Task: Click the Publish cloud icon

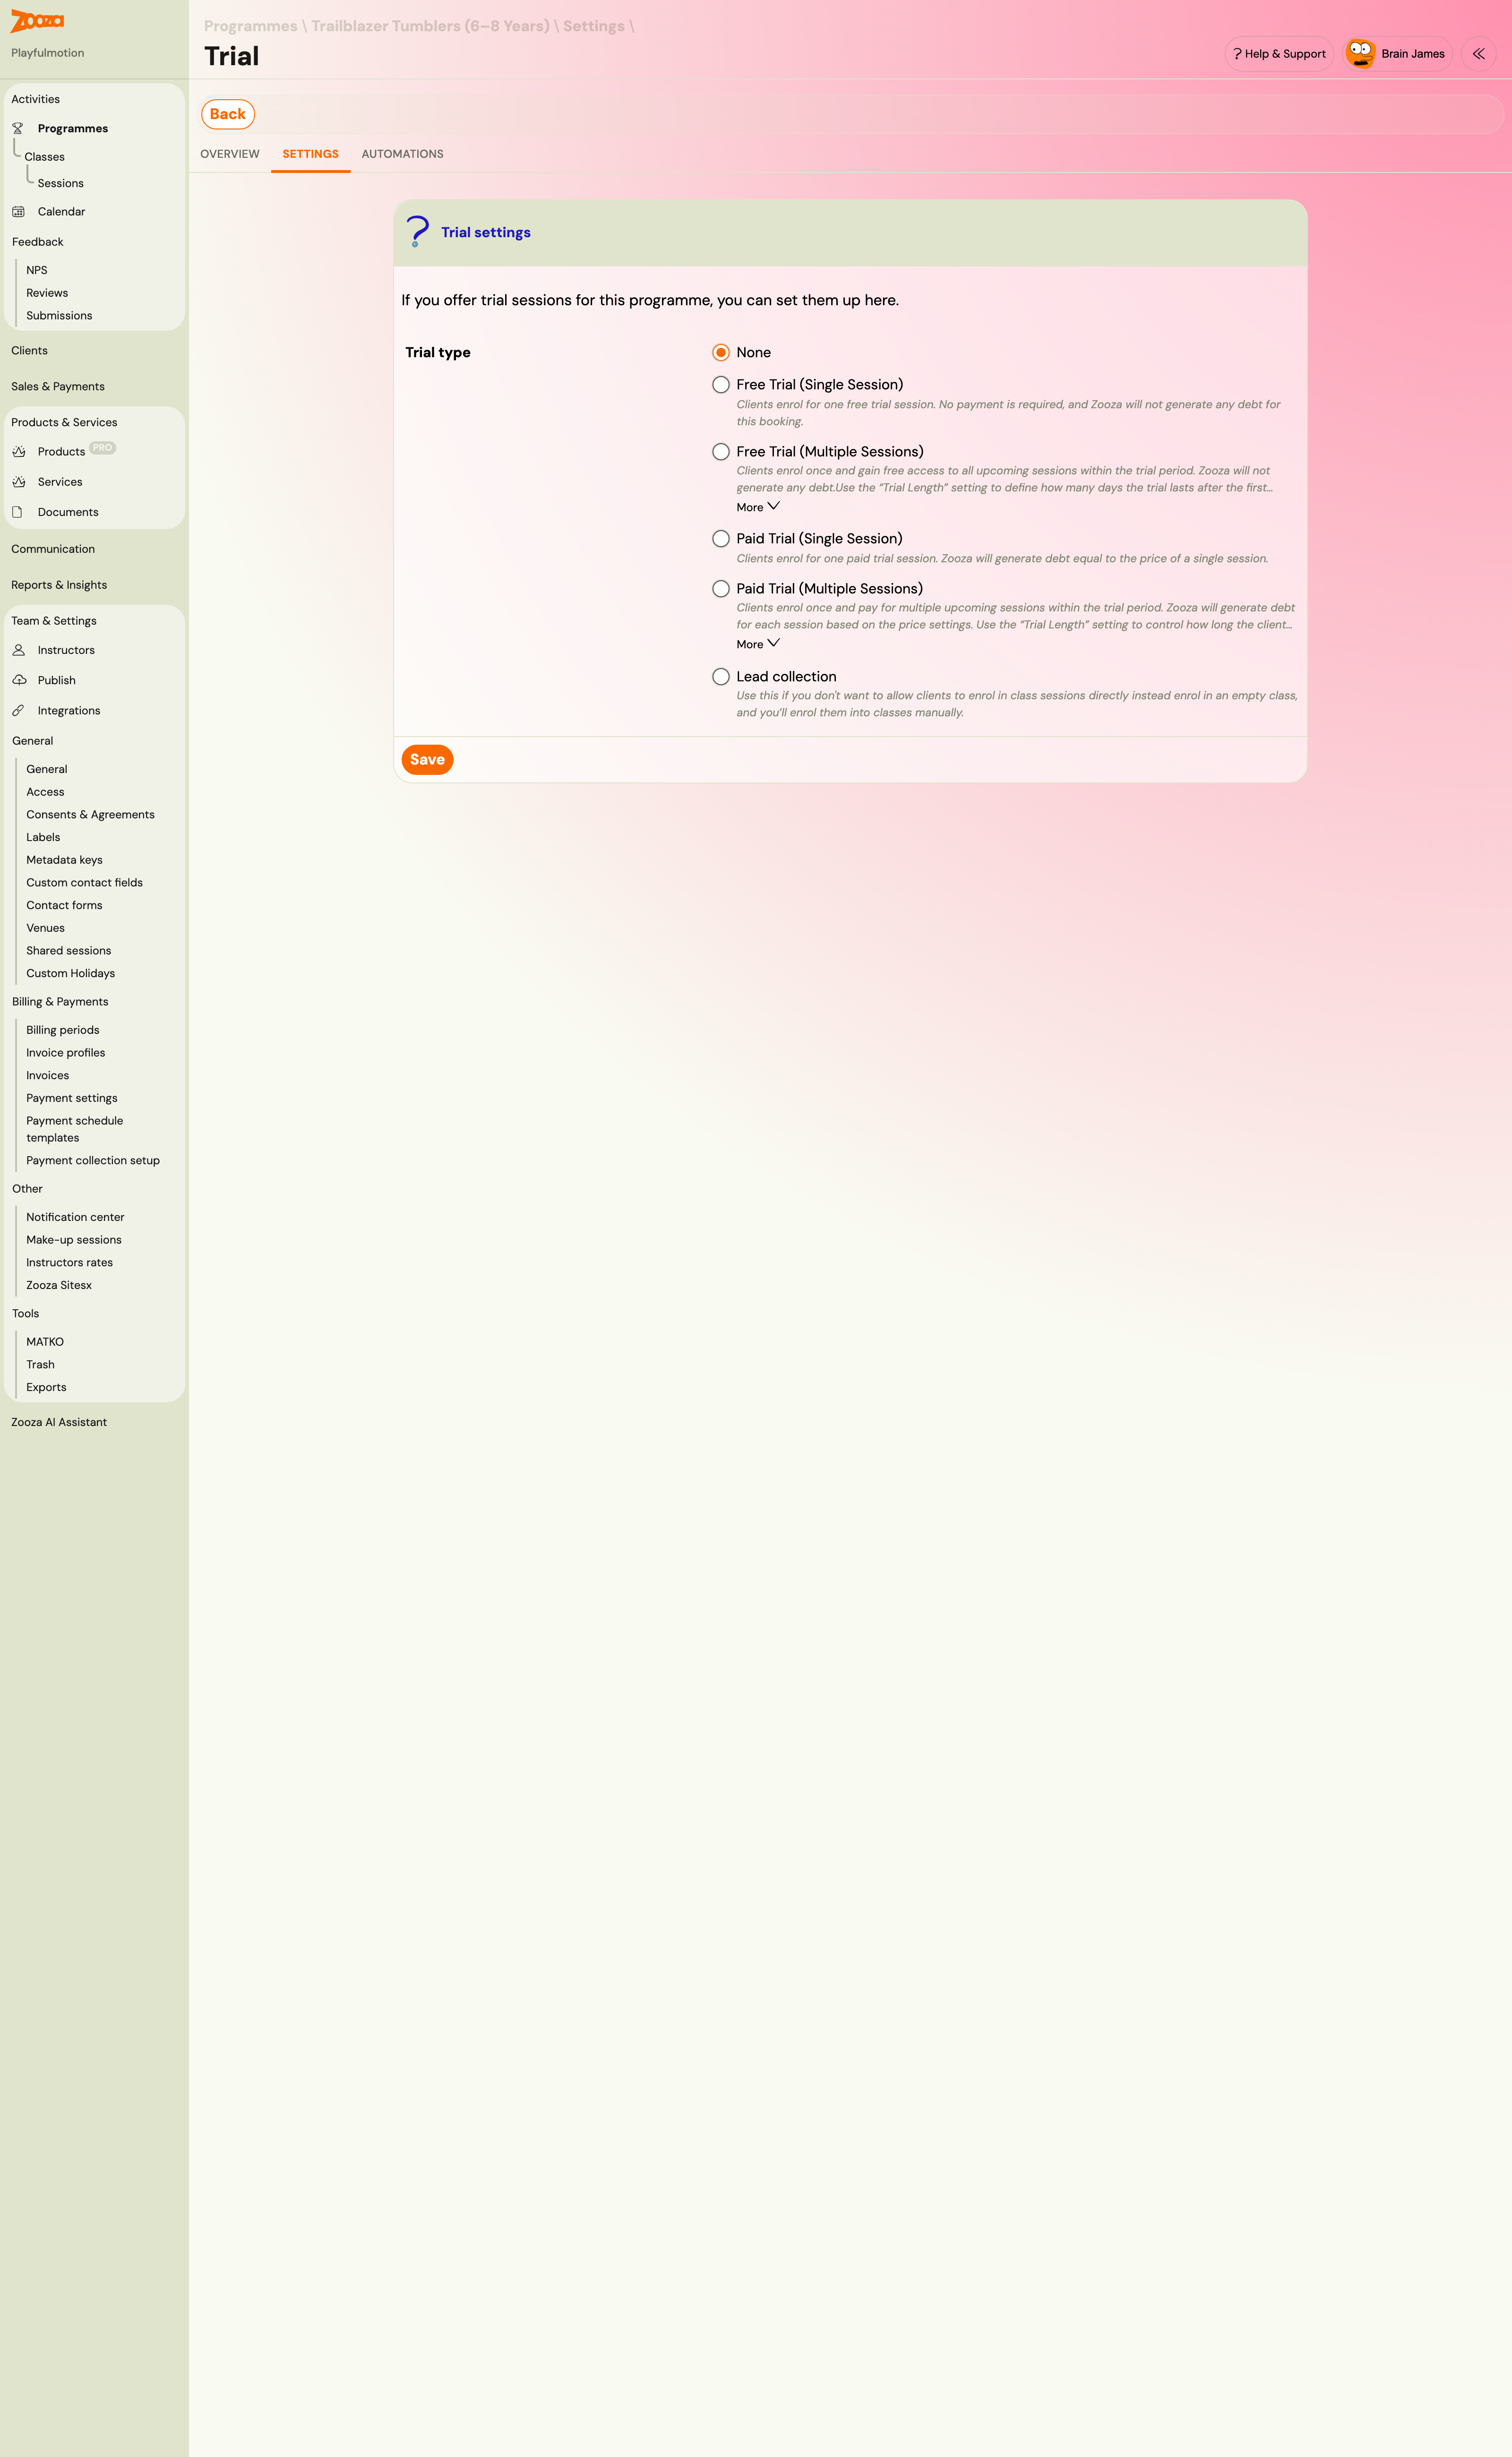Action: pyautogui.click(x=18, y=680)
